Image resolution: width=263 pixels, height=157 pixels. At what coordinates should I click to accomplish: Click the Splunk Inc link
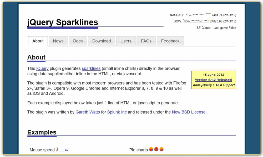pyautogui.click(x=117, y=112)
